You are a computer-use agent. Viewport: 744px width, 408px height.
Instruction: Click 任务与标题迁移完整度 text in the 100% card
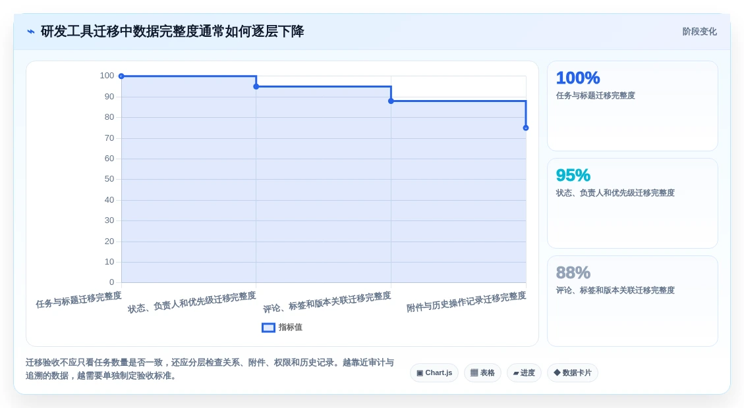pyautogui.click(x=596, y=95)
